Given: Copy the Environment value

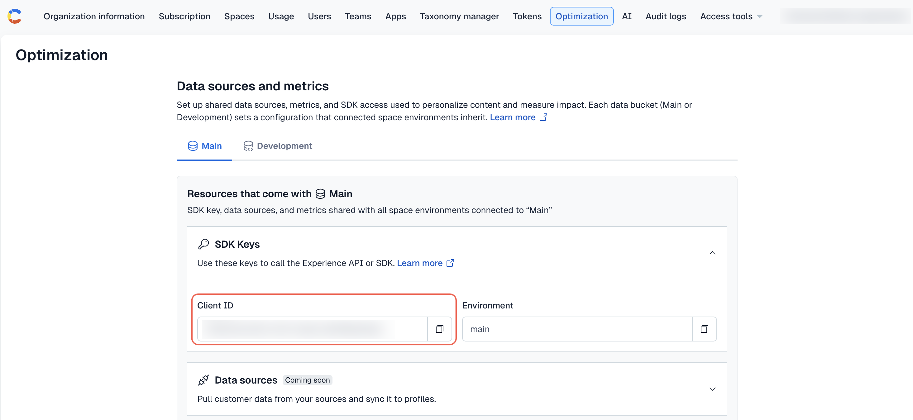Looking at the screenshot, I should 704,329.
